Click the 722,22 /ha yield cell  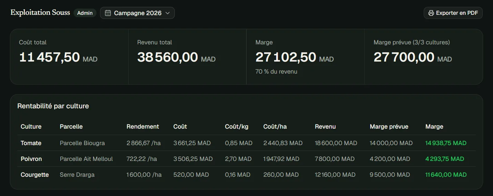coord(142,159)
